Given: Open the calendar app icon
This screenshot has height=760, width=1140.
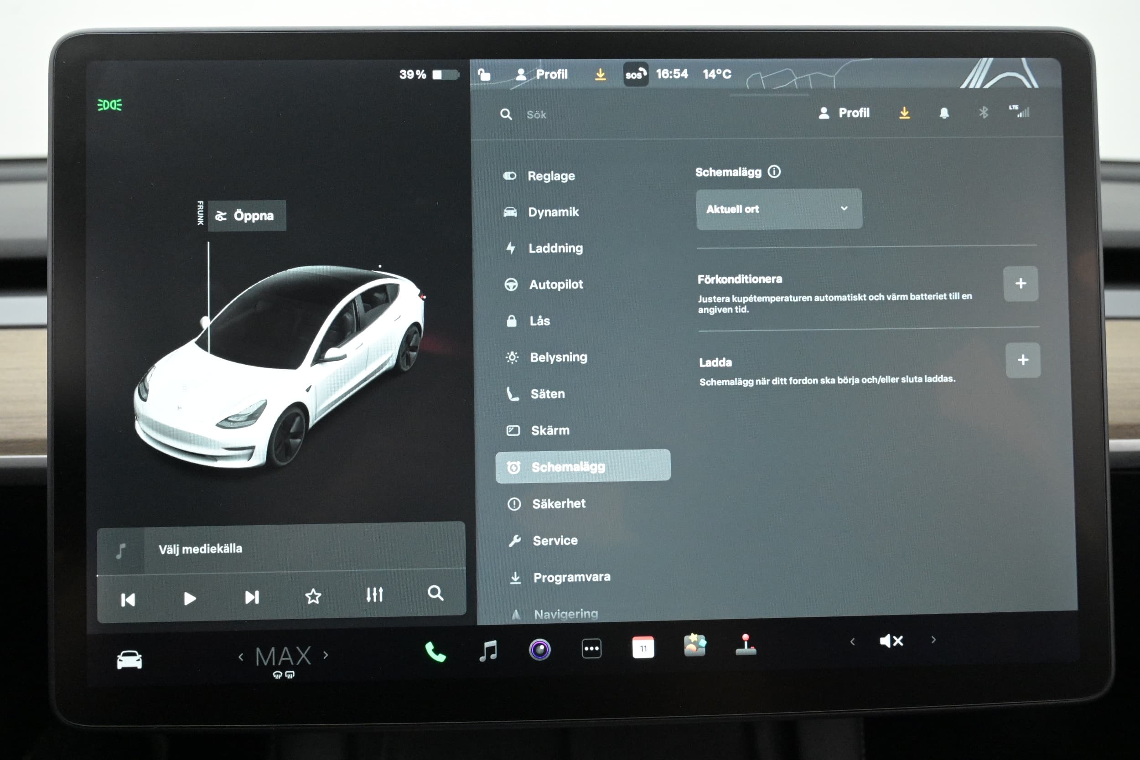Looking at the screenshot, I should click(643, 647).
